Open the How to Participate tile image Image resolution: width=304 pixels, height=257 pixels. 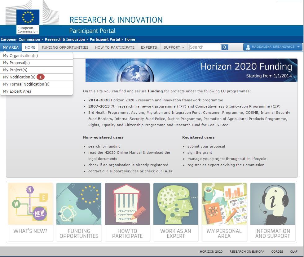pyautogui.click(x=127, y=204)
